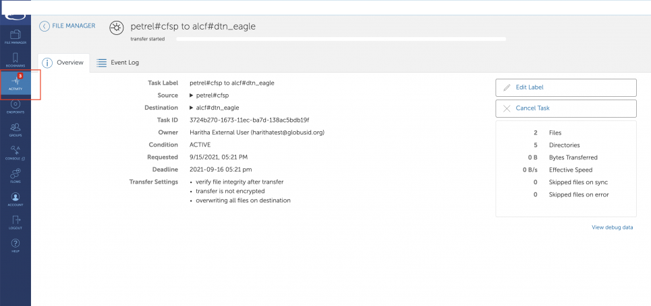The height and width of the screenshot is (306, 651).
Task: Click the Activity icon with red badge
Action: click(16, 83)
